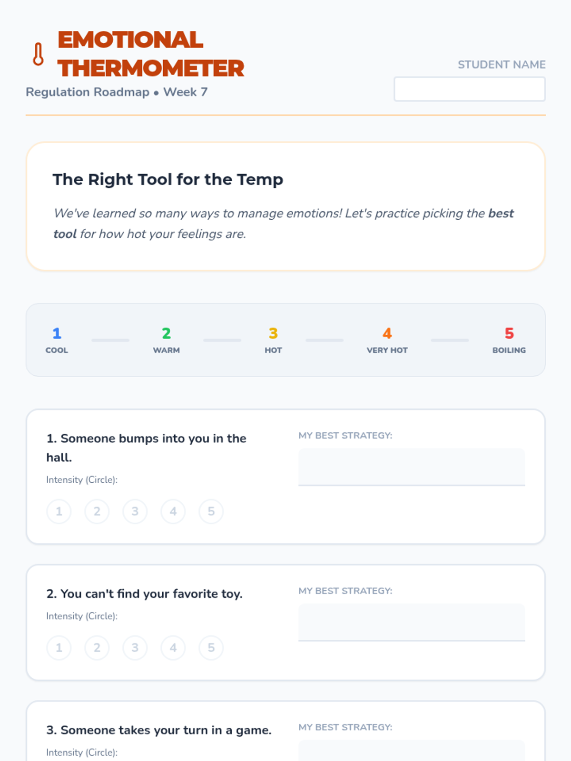This screenshot has height=761, width=571.
Task: Click the Student Name input field
Action: (x=470, y=89)
